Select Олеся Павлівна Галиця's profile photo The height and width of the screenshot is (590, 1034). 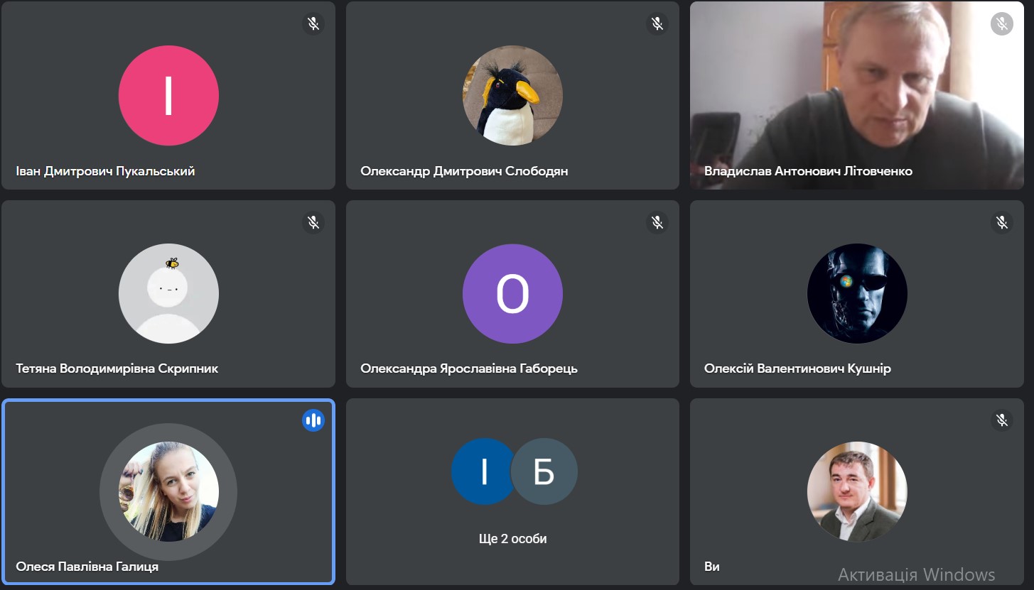tap(168, 492)
